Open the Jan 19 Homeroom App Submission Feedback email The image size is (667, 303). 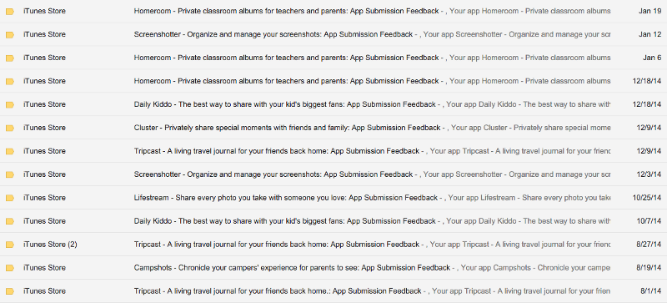333,11
